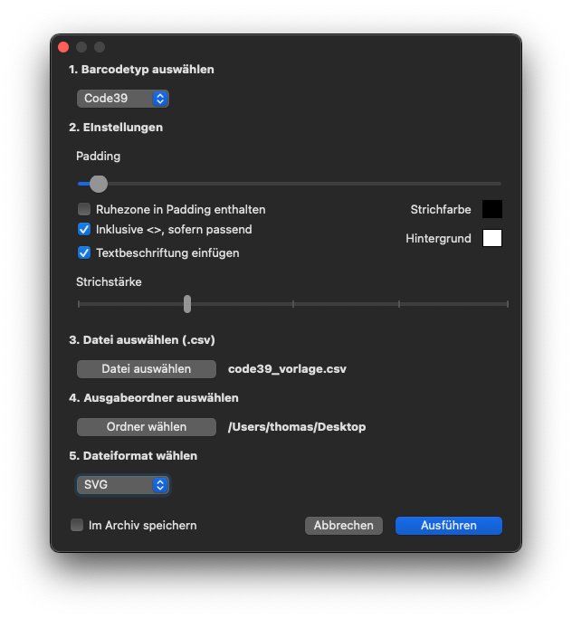The width and height of the screenshot is (572, 619).
Task: Open the black Strichfarbe color swatch
Action: click(492, 209)
